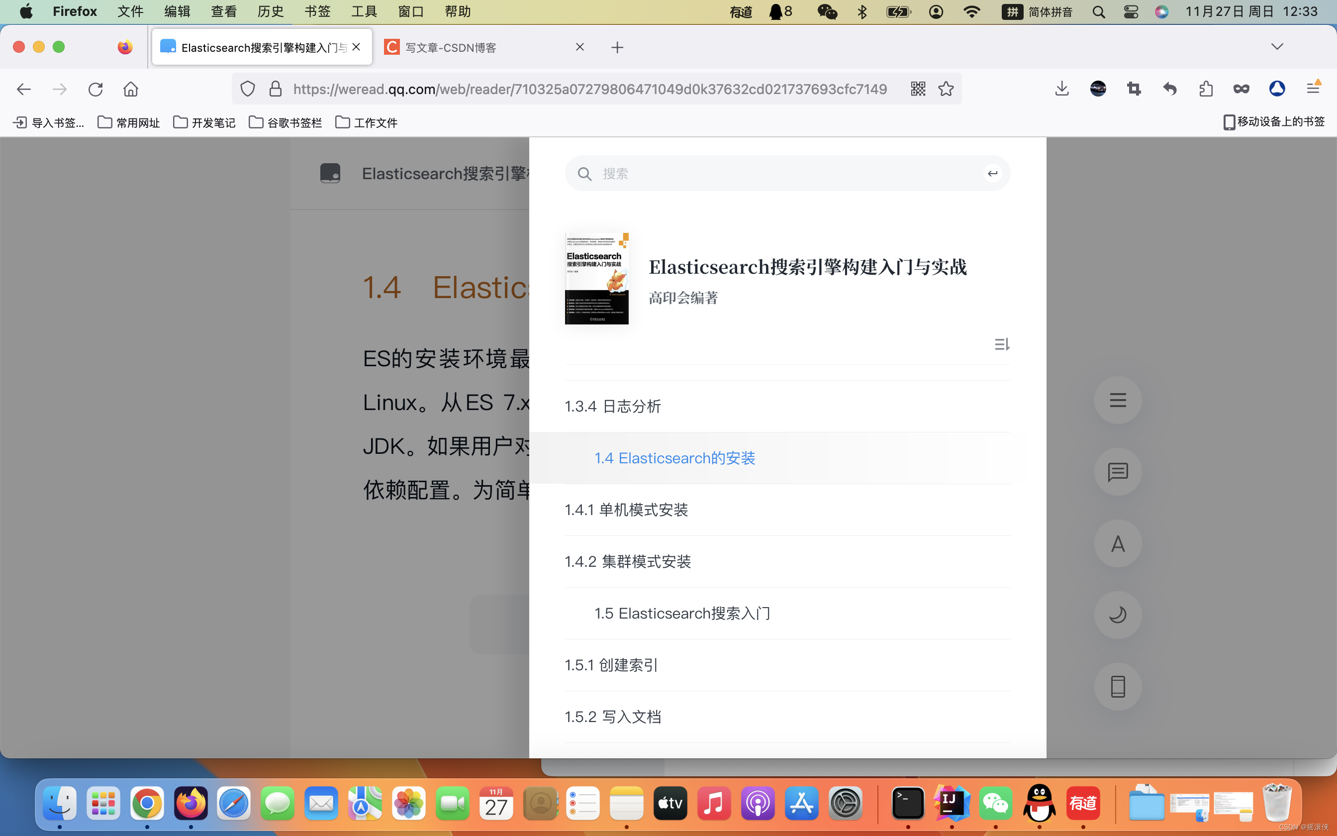This screenshot has height=836, width=1337.
Task: Click the tracking protection shield icon
Action: tap(248, 89)
